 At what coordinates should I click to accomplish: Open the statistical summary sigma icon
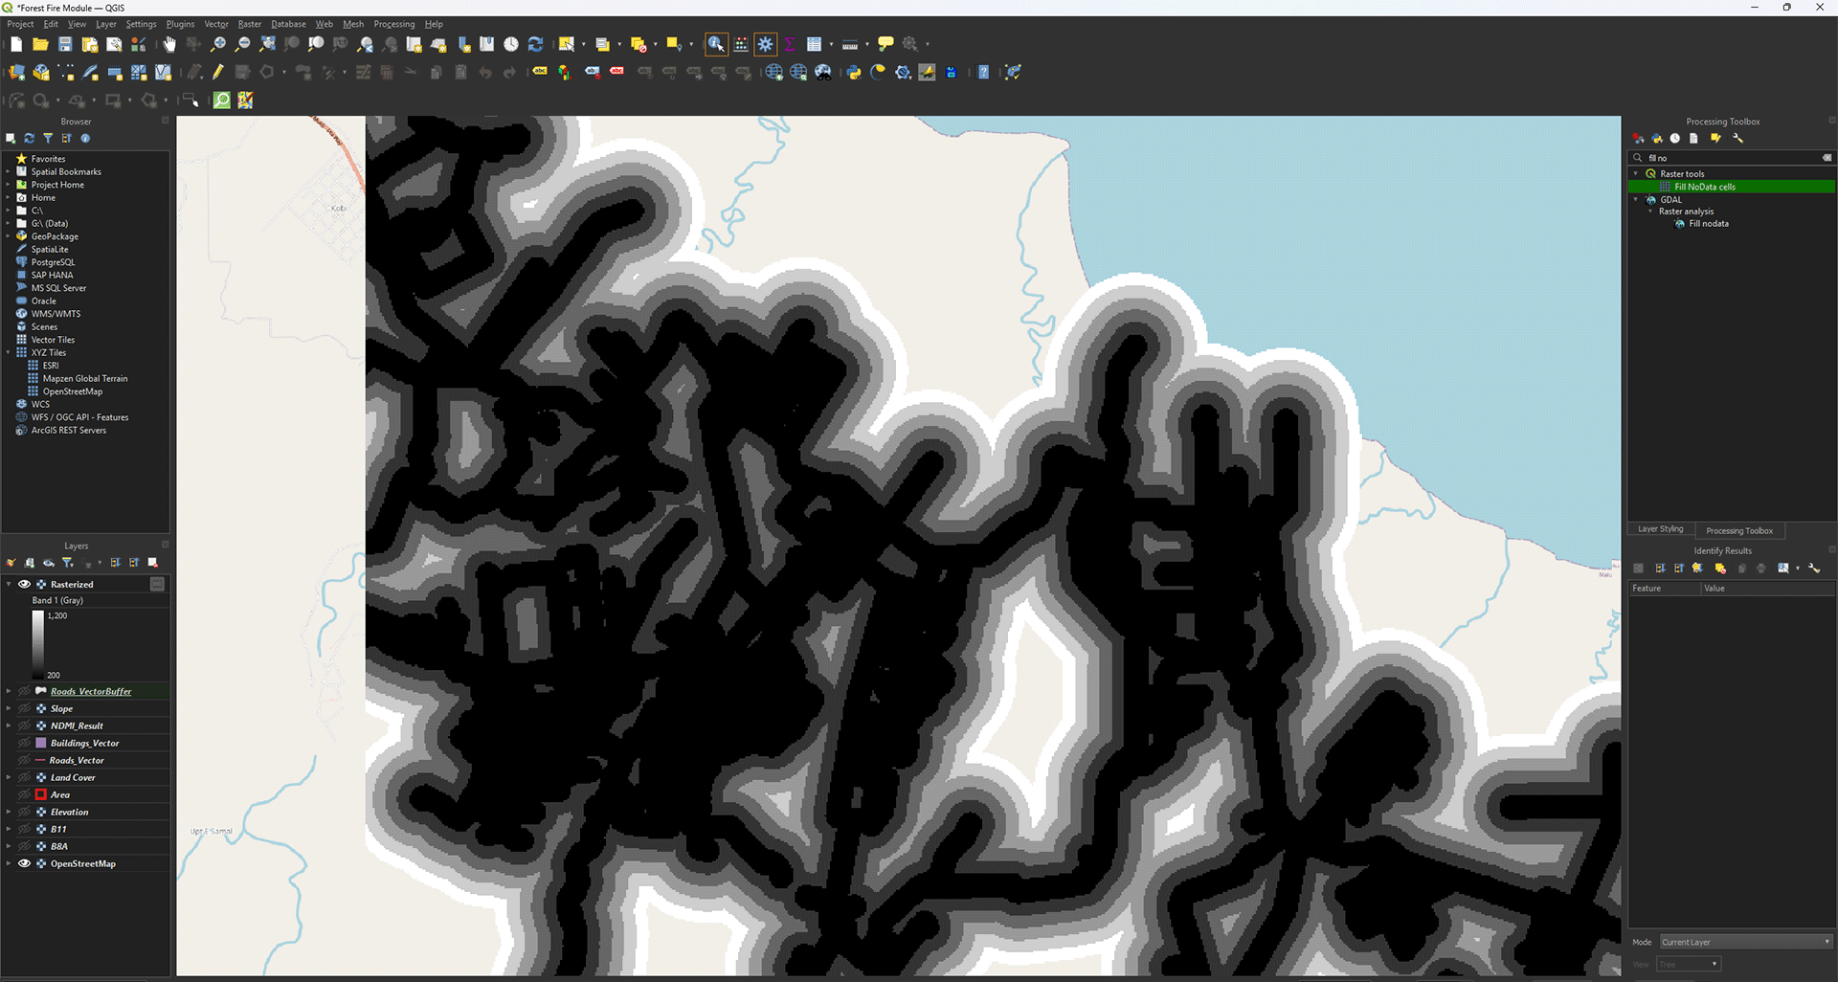click(x=790, y=44)
